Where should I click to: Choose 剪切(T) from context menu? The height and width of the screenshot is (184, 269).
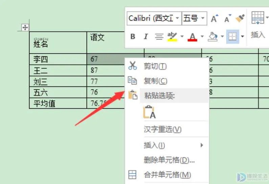(167, 66)
